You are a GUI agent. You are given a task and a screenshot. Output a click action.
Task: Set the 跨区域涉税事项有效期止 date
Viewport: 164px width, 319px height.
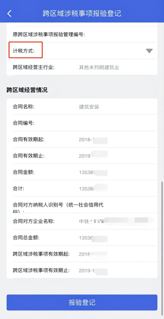click(82, 270)
